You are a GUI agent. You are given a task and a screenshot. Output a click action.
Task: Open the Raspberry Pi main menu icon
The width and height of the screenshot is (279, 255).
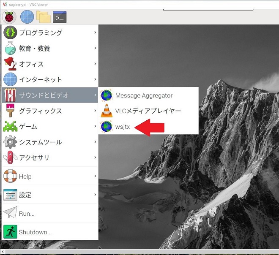pyautogui.click(x=9, y=17)
